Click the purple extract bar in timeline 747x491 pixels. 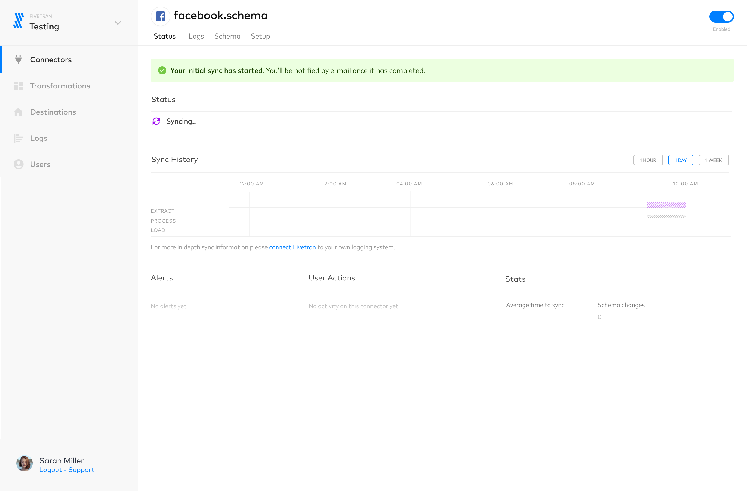pos(666,205)
